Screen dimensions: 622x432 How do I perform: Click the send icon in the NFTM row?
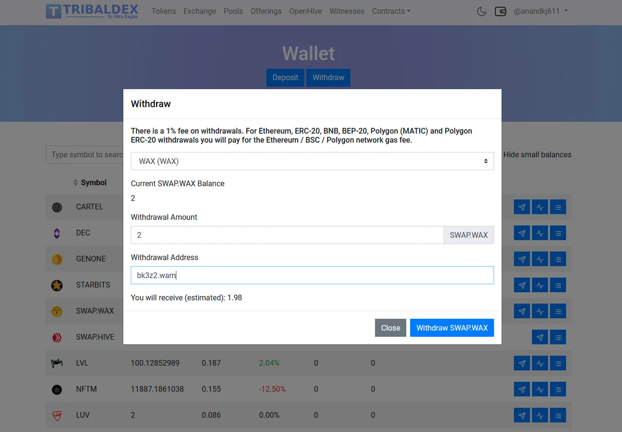coord(522,389)
